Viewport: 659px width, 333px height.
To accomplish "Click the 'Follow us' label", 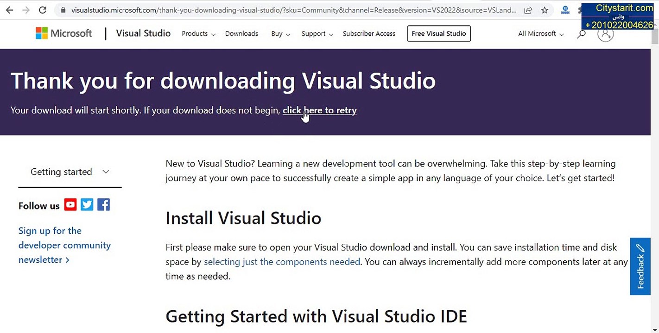I will click(39, 206).
